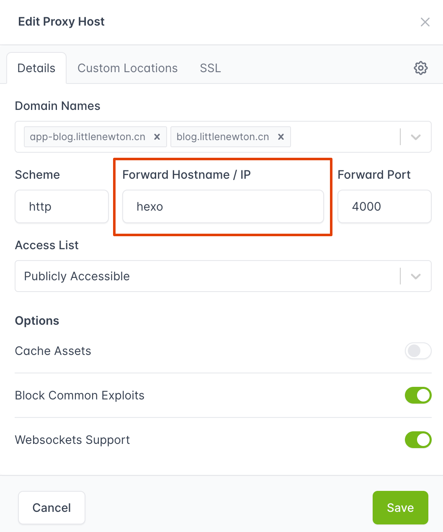Viewport: 443px width, 532px height.
Task: Remove the blog.littlenewton.cn domain tag
Action: tap(281, 137)
